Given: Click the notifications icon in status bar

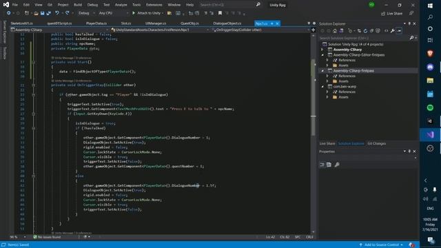Looking at the screenshot, I should click(411, 245).
